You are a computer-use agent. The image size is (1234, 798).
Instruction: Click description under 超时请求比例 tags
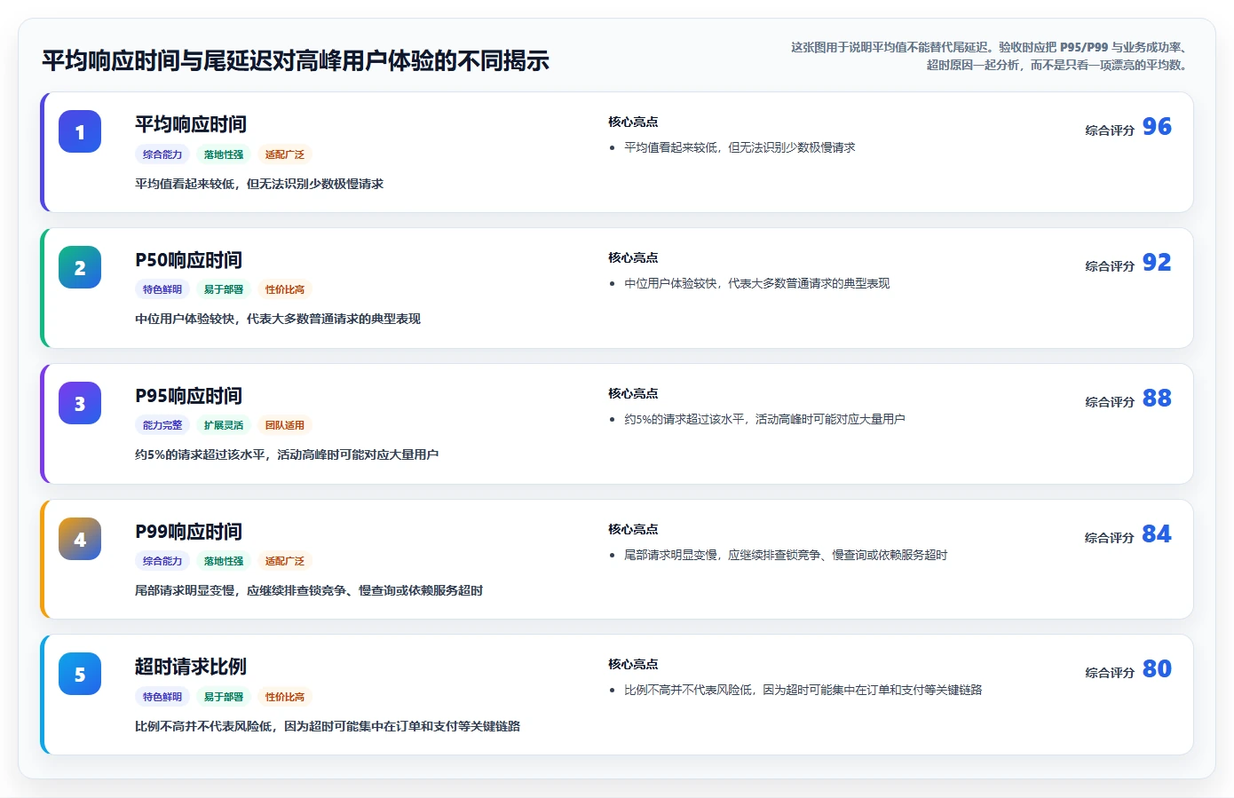tap(328, 727)
